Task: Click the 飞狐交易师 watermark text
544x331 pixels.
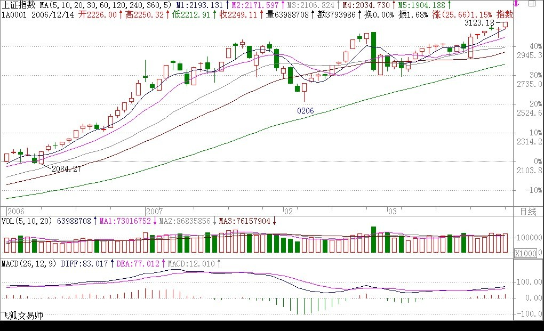Action: click(x=21, y=316)
